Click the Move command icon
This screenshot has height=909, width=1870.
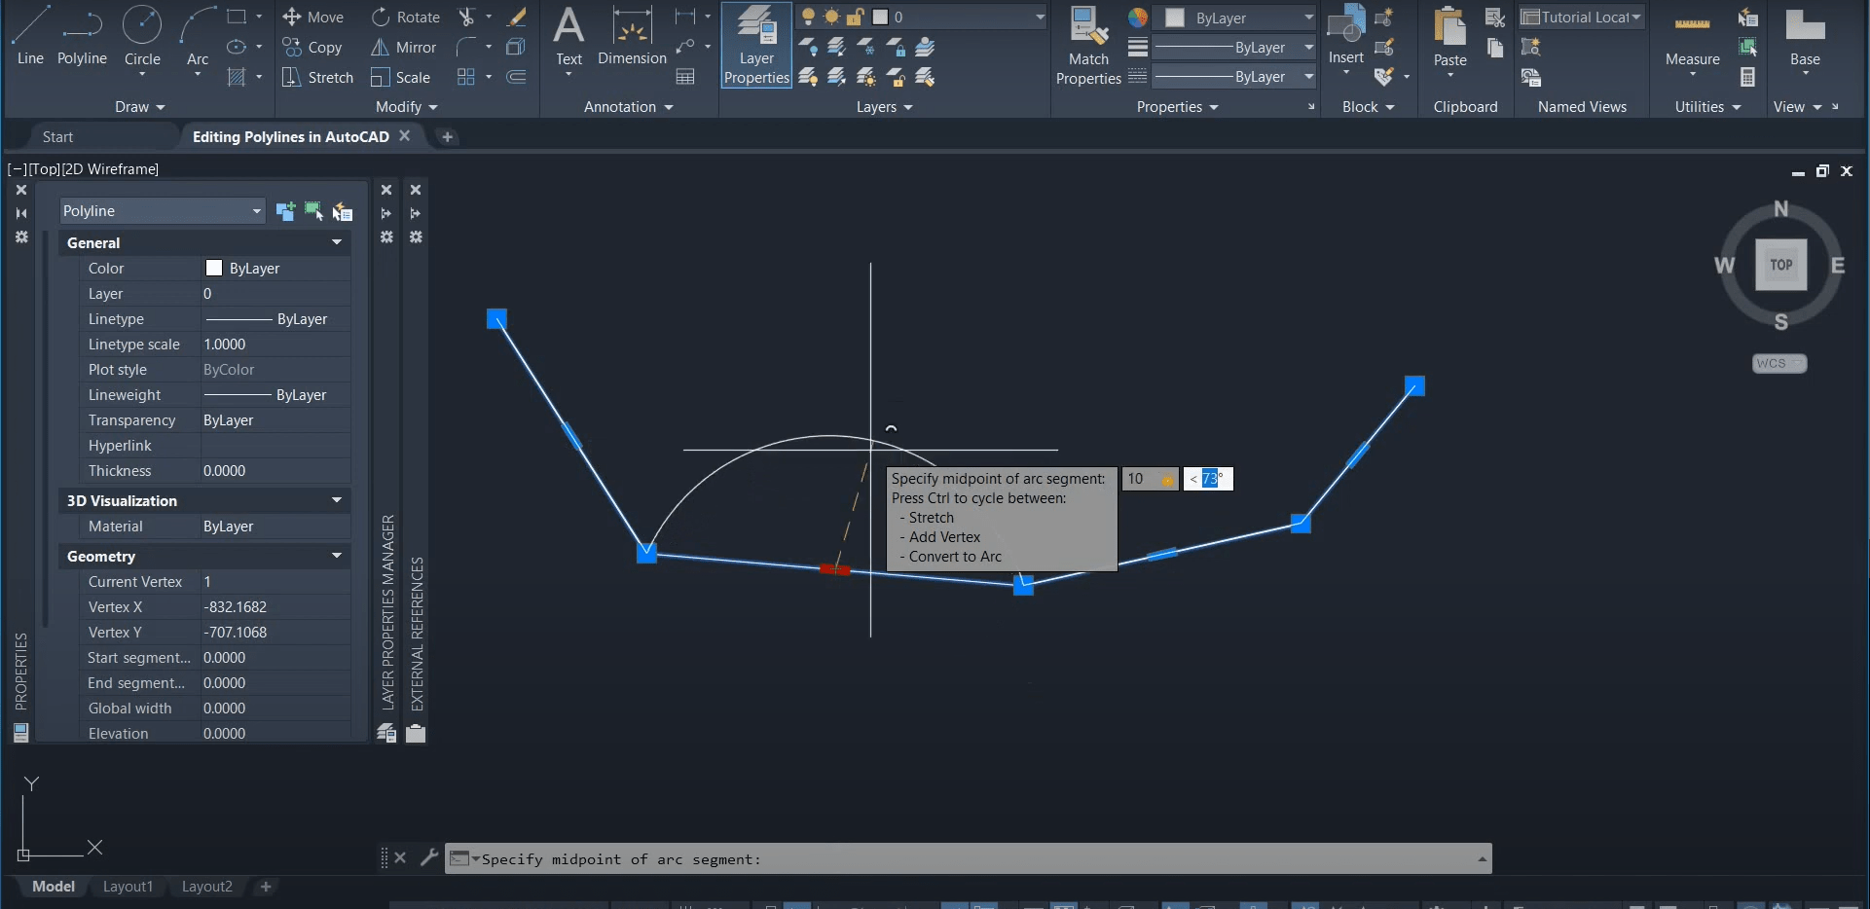click(x=313, y=17)
